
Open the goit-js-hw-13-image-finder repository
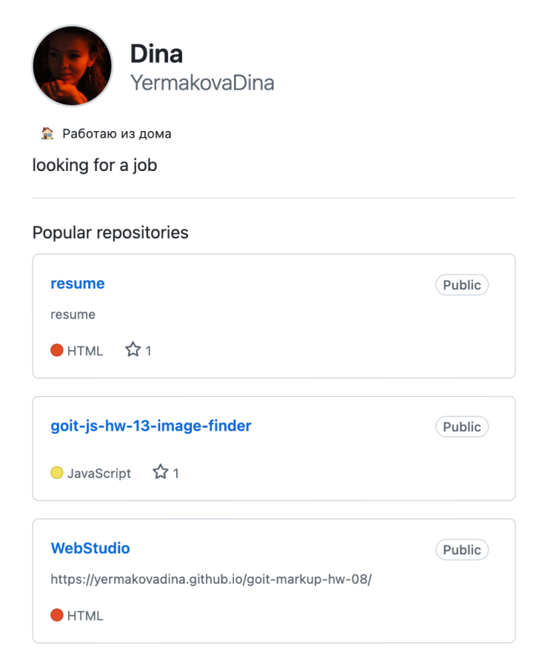pos(151,426)
